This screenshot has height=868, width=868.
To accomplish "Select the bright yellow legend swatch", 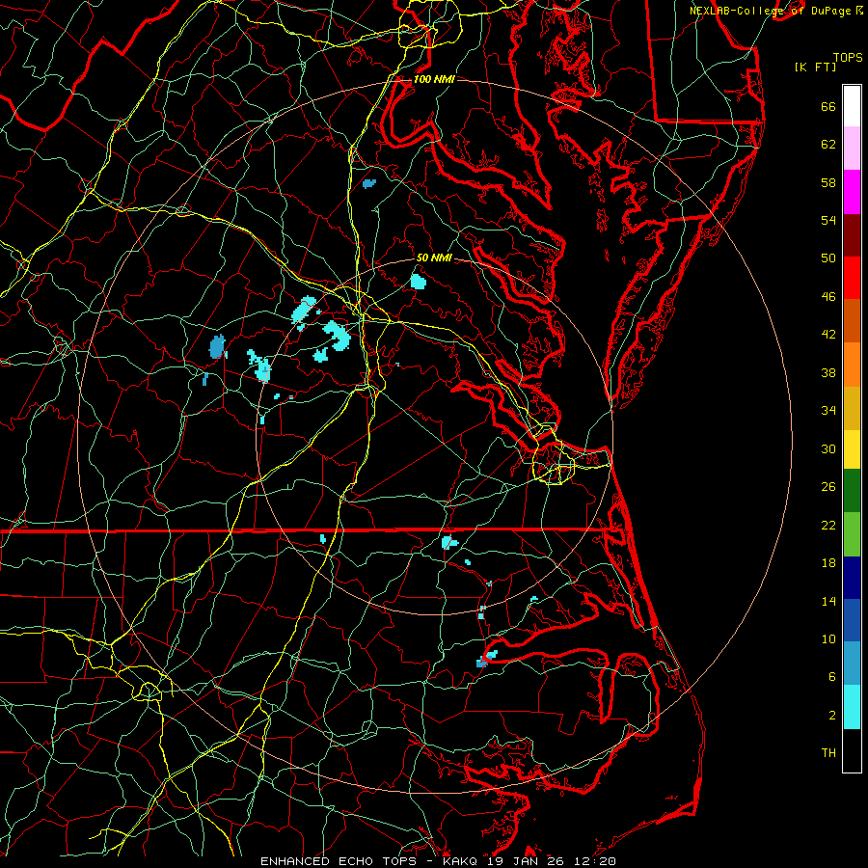I will click(852, 449).
